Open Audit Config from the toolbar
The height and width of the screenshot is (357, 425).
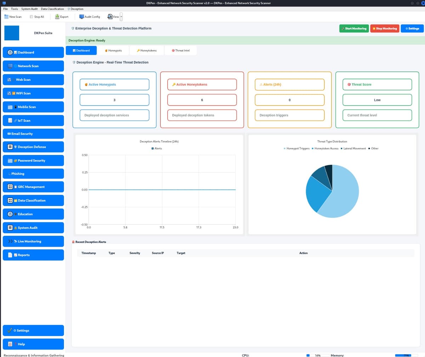(x=89, y=17)
